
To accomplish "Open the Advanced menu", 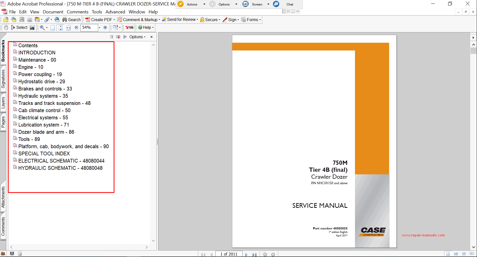I will pos(115,12).
